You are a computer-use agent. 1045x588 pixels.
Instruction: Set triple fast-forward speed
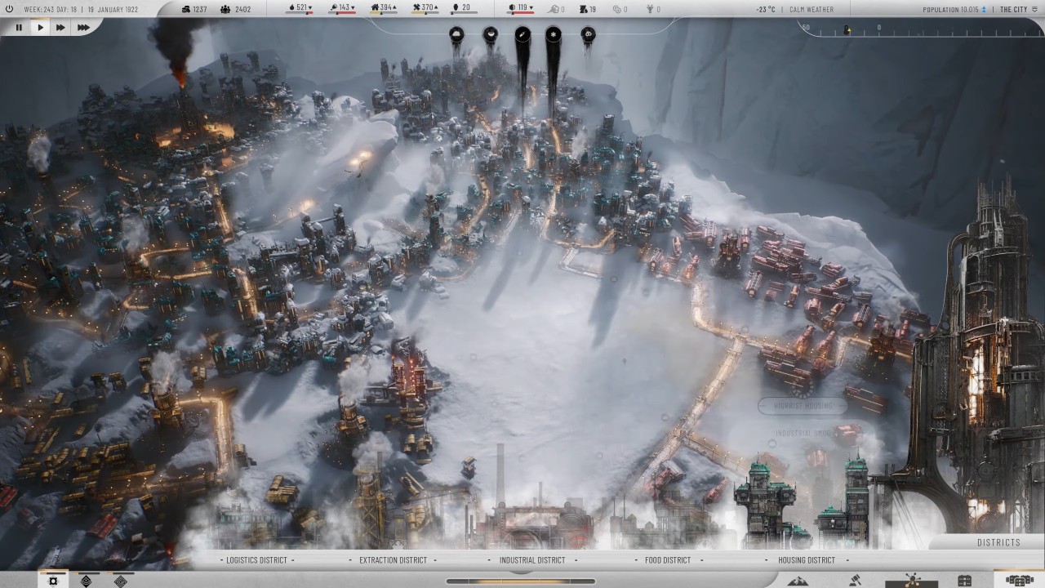(83, 27)
